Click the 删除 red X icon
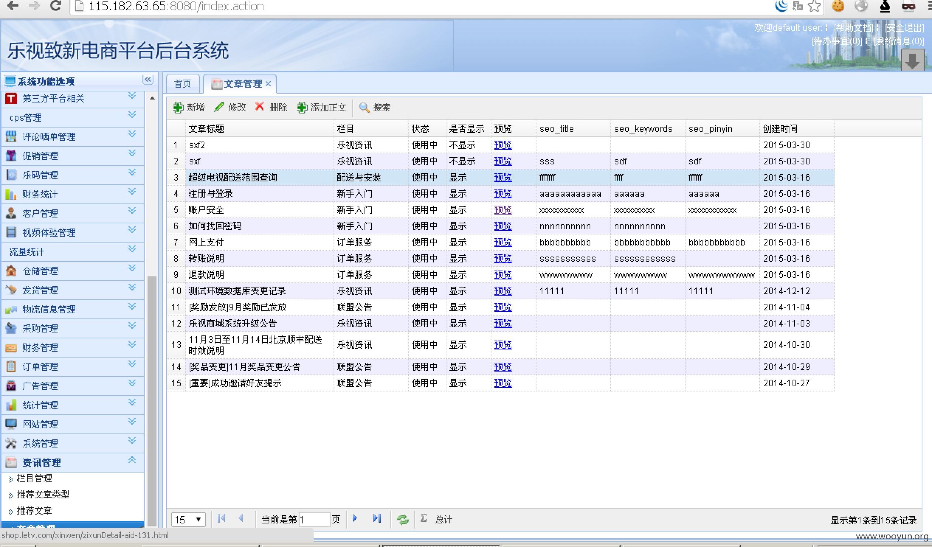 pyautogui.click(x=260, y=107)
